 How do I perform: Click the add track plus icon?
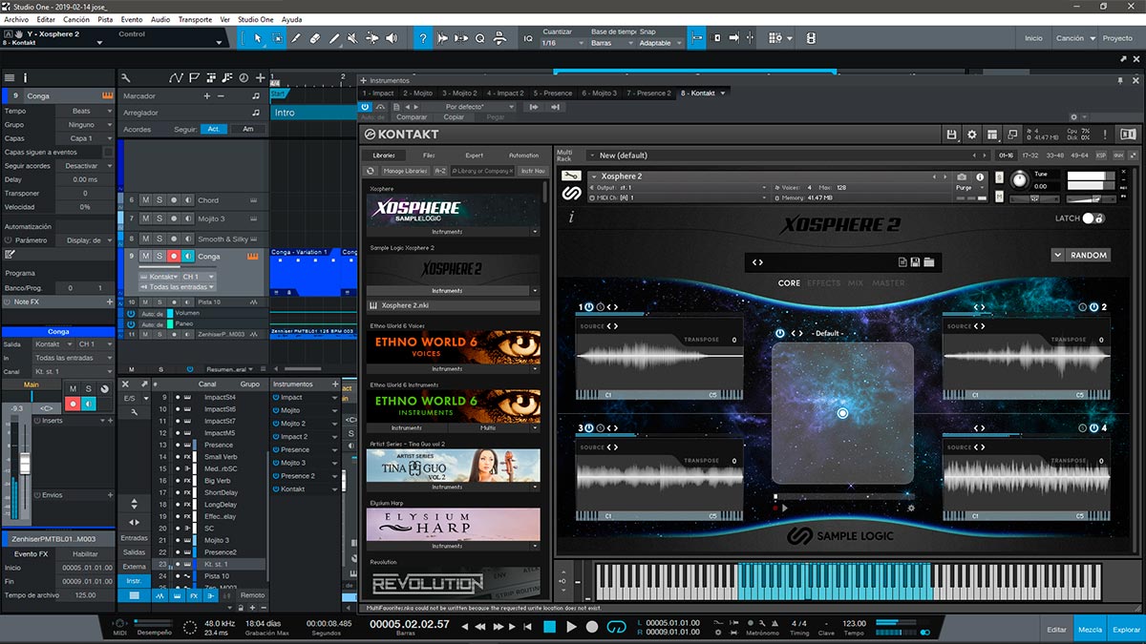[x=260, y=77]
